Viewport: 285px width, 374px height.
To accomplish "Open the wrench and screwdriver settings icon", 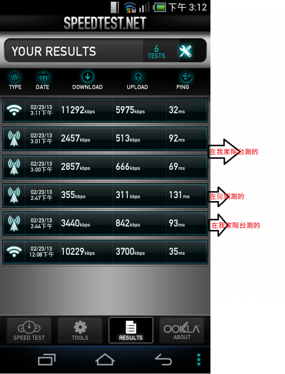I will [185, 51].
